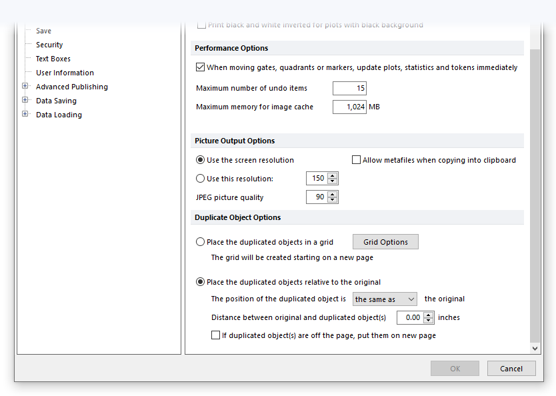Select Place duplicated objects in a grid
This screenshot has width=556, height=396.
[x=201, y=242]
